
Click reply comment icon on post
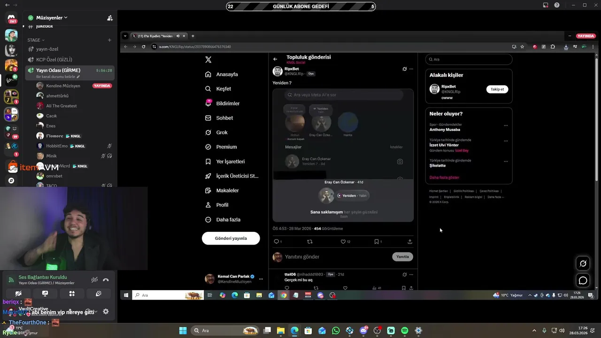click(x=277, y=241)
